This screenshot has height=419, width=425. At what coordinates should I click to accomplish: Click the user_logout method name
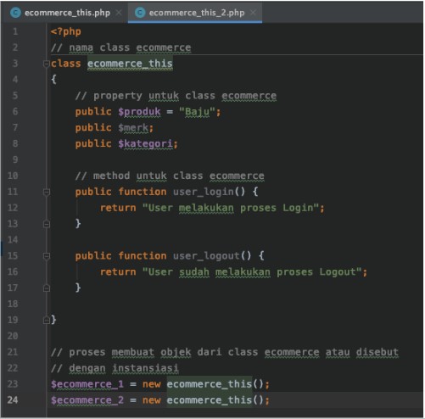tap(206, 256)
